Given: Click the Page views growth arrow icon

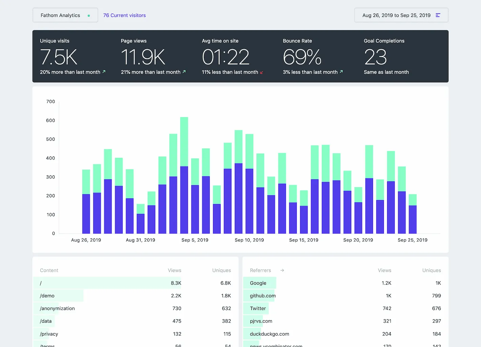Looking at the screenshot, I should [x=184, y=72].
